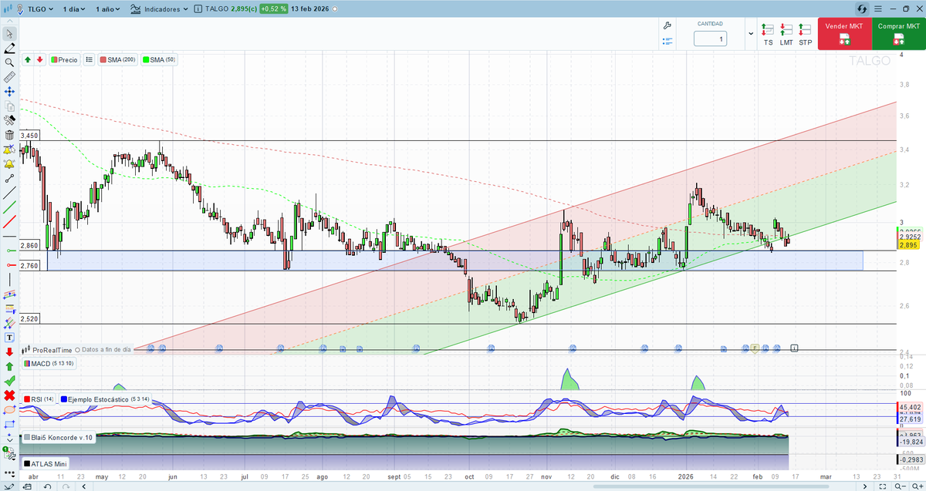Insert a green up arrow marker

(9, 366)
